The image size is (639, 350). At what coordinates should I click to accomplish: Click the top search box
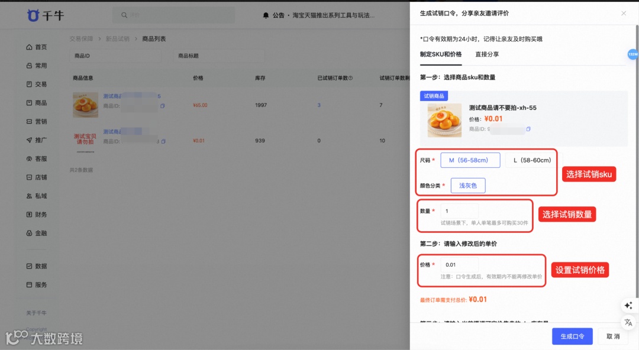tap(173, 15)
